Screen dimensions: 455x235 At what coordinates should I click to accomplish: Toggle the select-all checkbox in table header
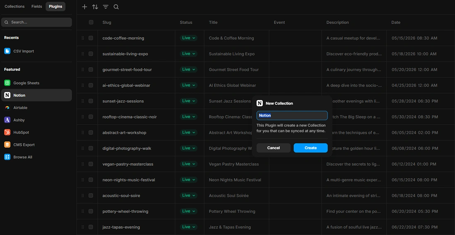(91, 22)
